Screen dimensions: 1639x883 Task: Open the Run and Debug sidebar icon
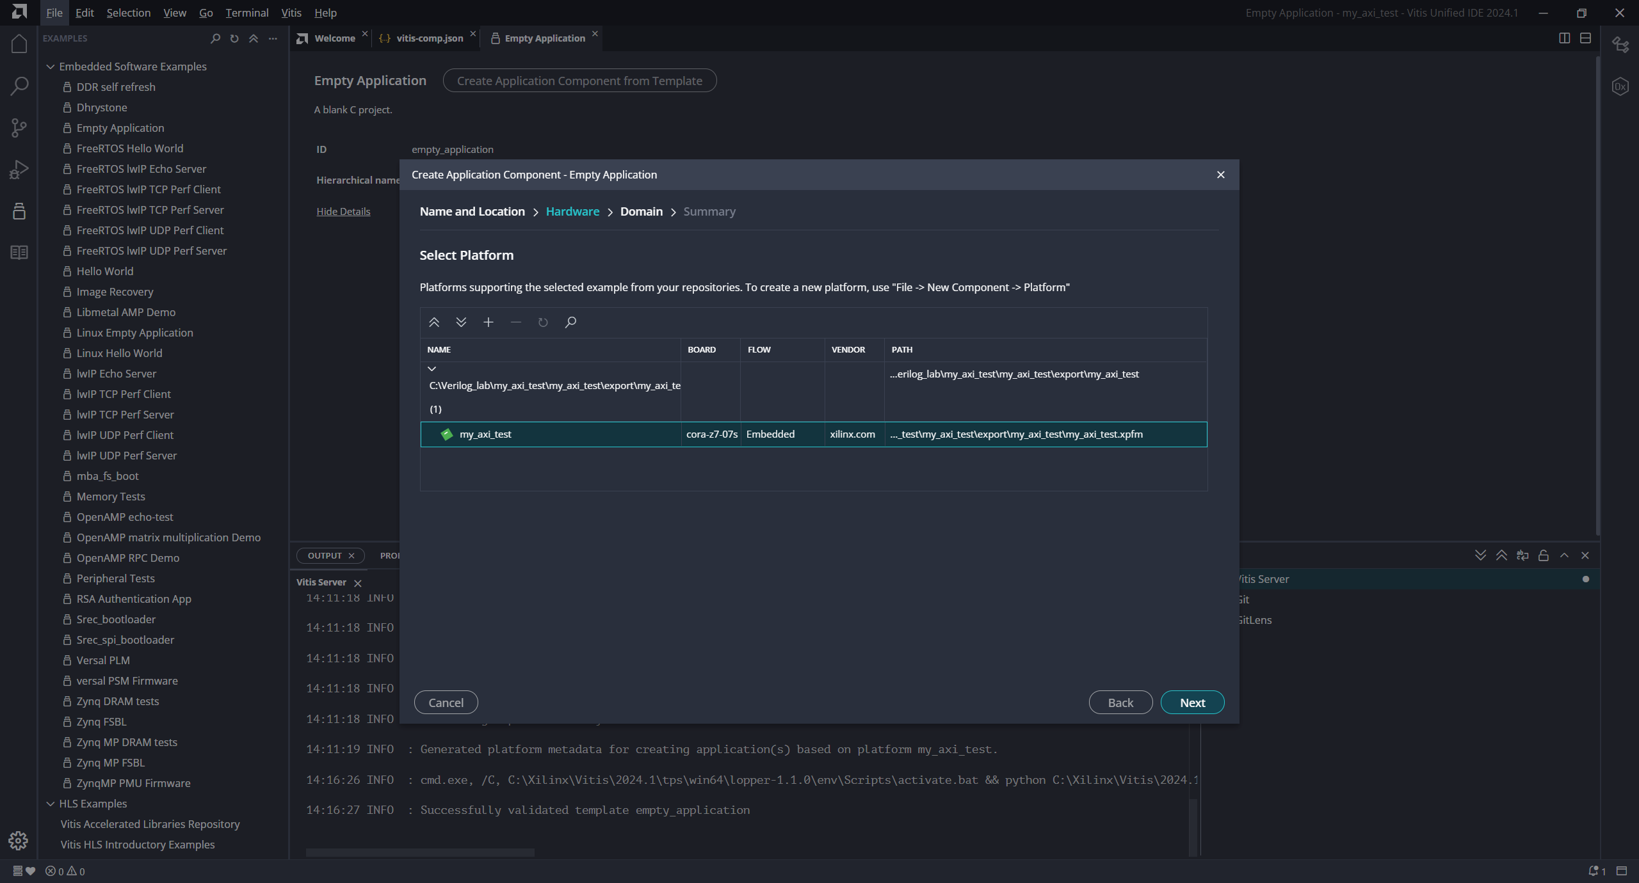click(x=19, y=170)
